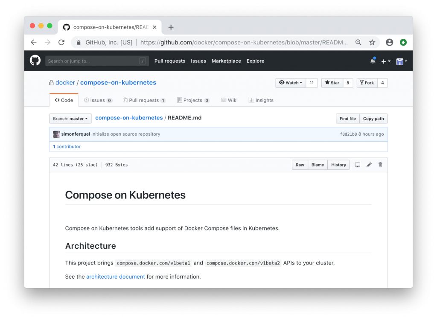Click the GitHub Octocat logo in header
Image resolution: width=437 pixels, height=320 pixels.
[x=35, y=61]
